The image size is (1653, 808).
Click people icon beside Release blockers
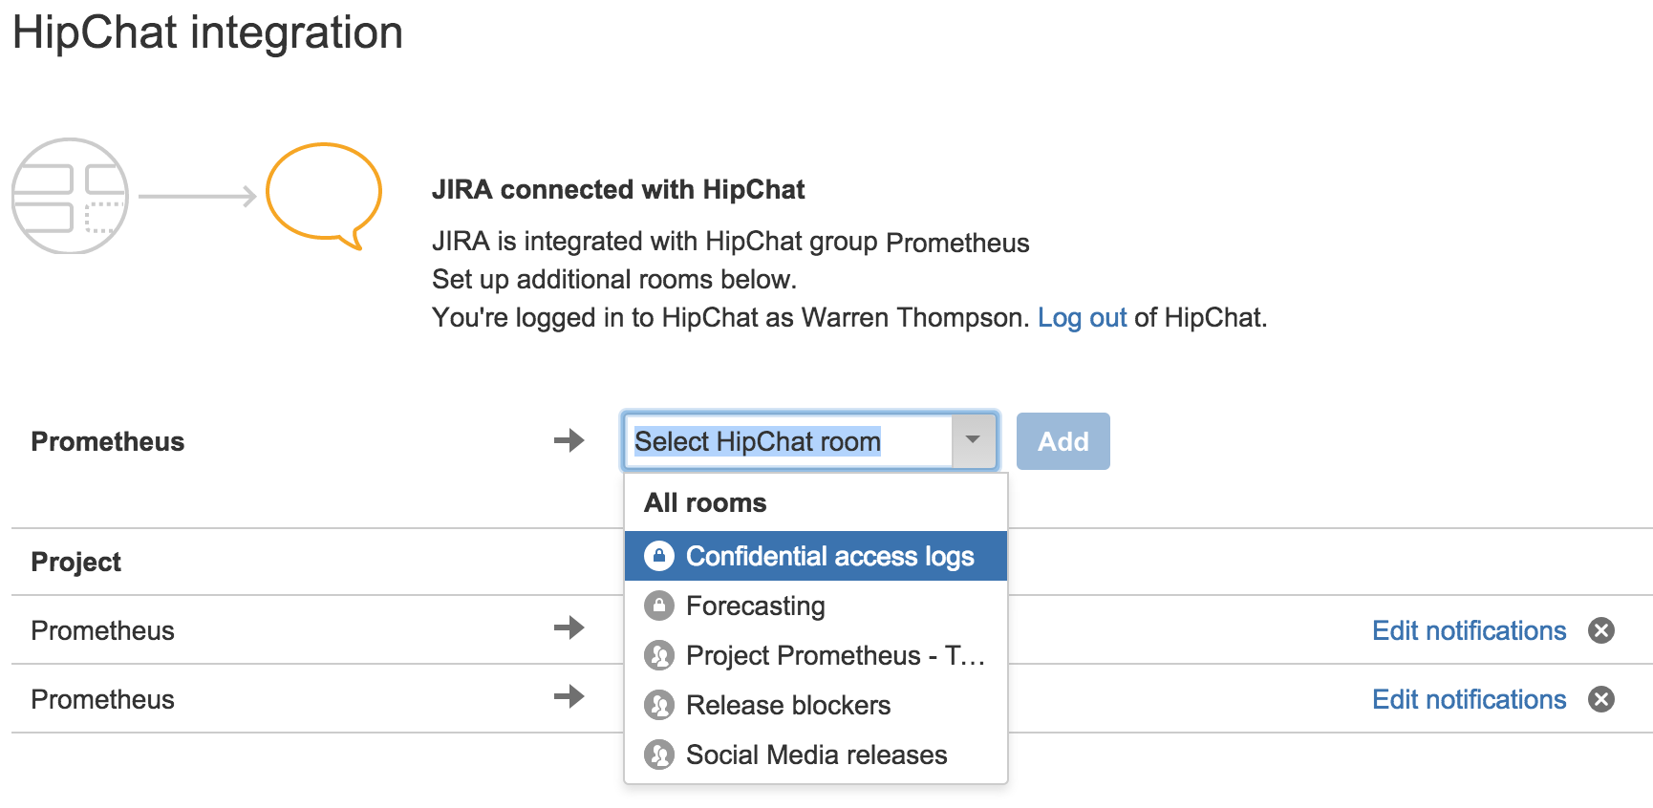(659, 705)
